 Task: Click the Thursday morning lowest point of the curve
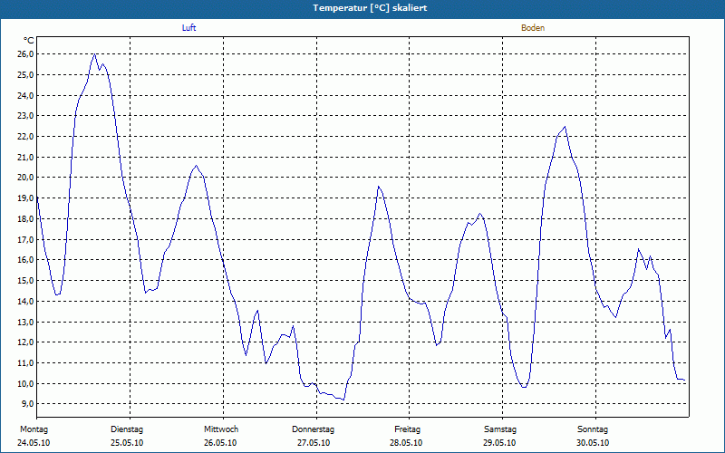(343, 400)
